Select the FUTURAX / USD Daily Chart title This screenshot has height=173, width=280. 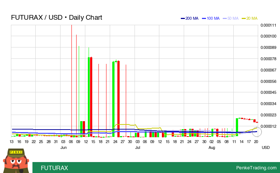pos(57,17)
